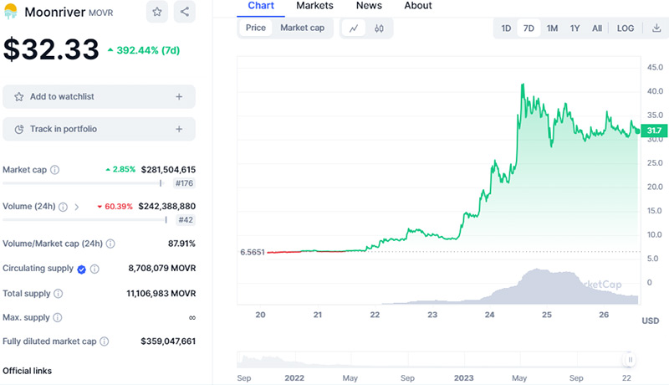Select the 1Y time range button
This screenshot has width=669, height=385.
[x=575, y=28]
